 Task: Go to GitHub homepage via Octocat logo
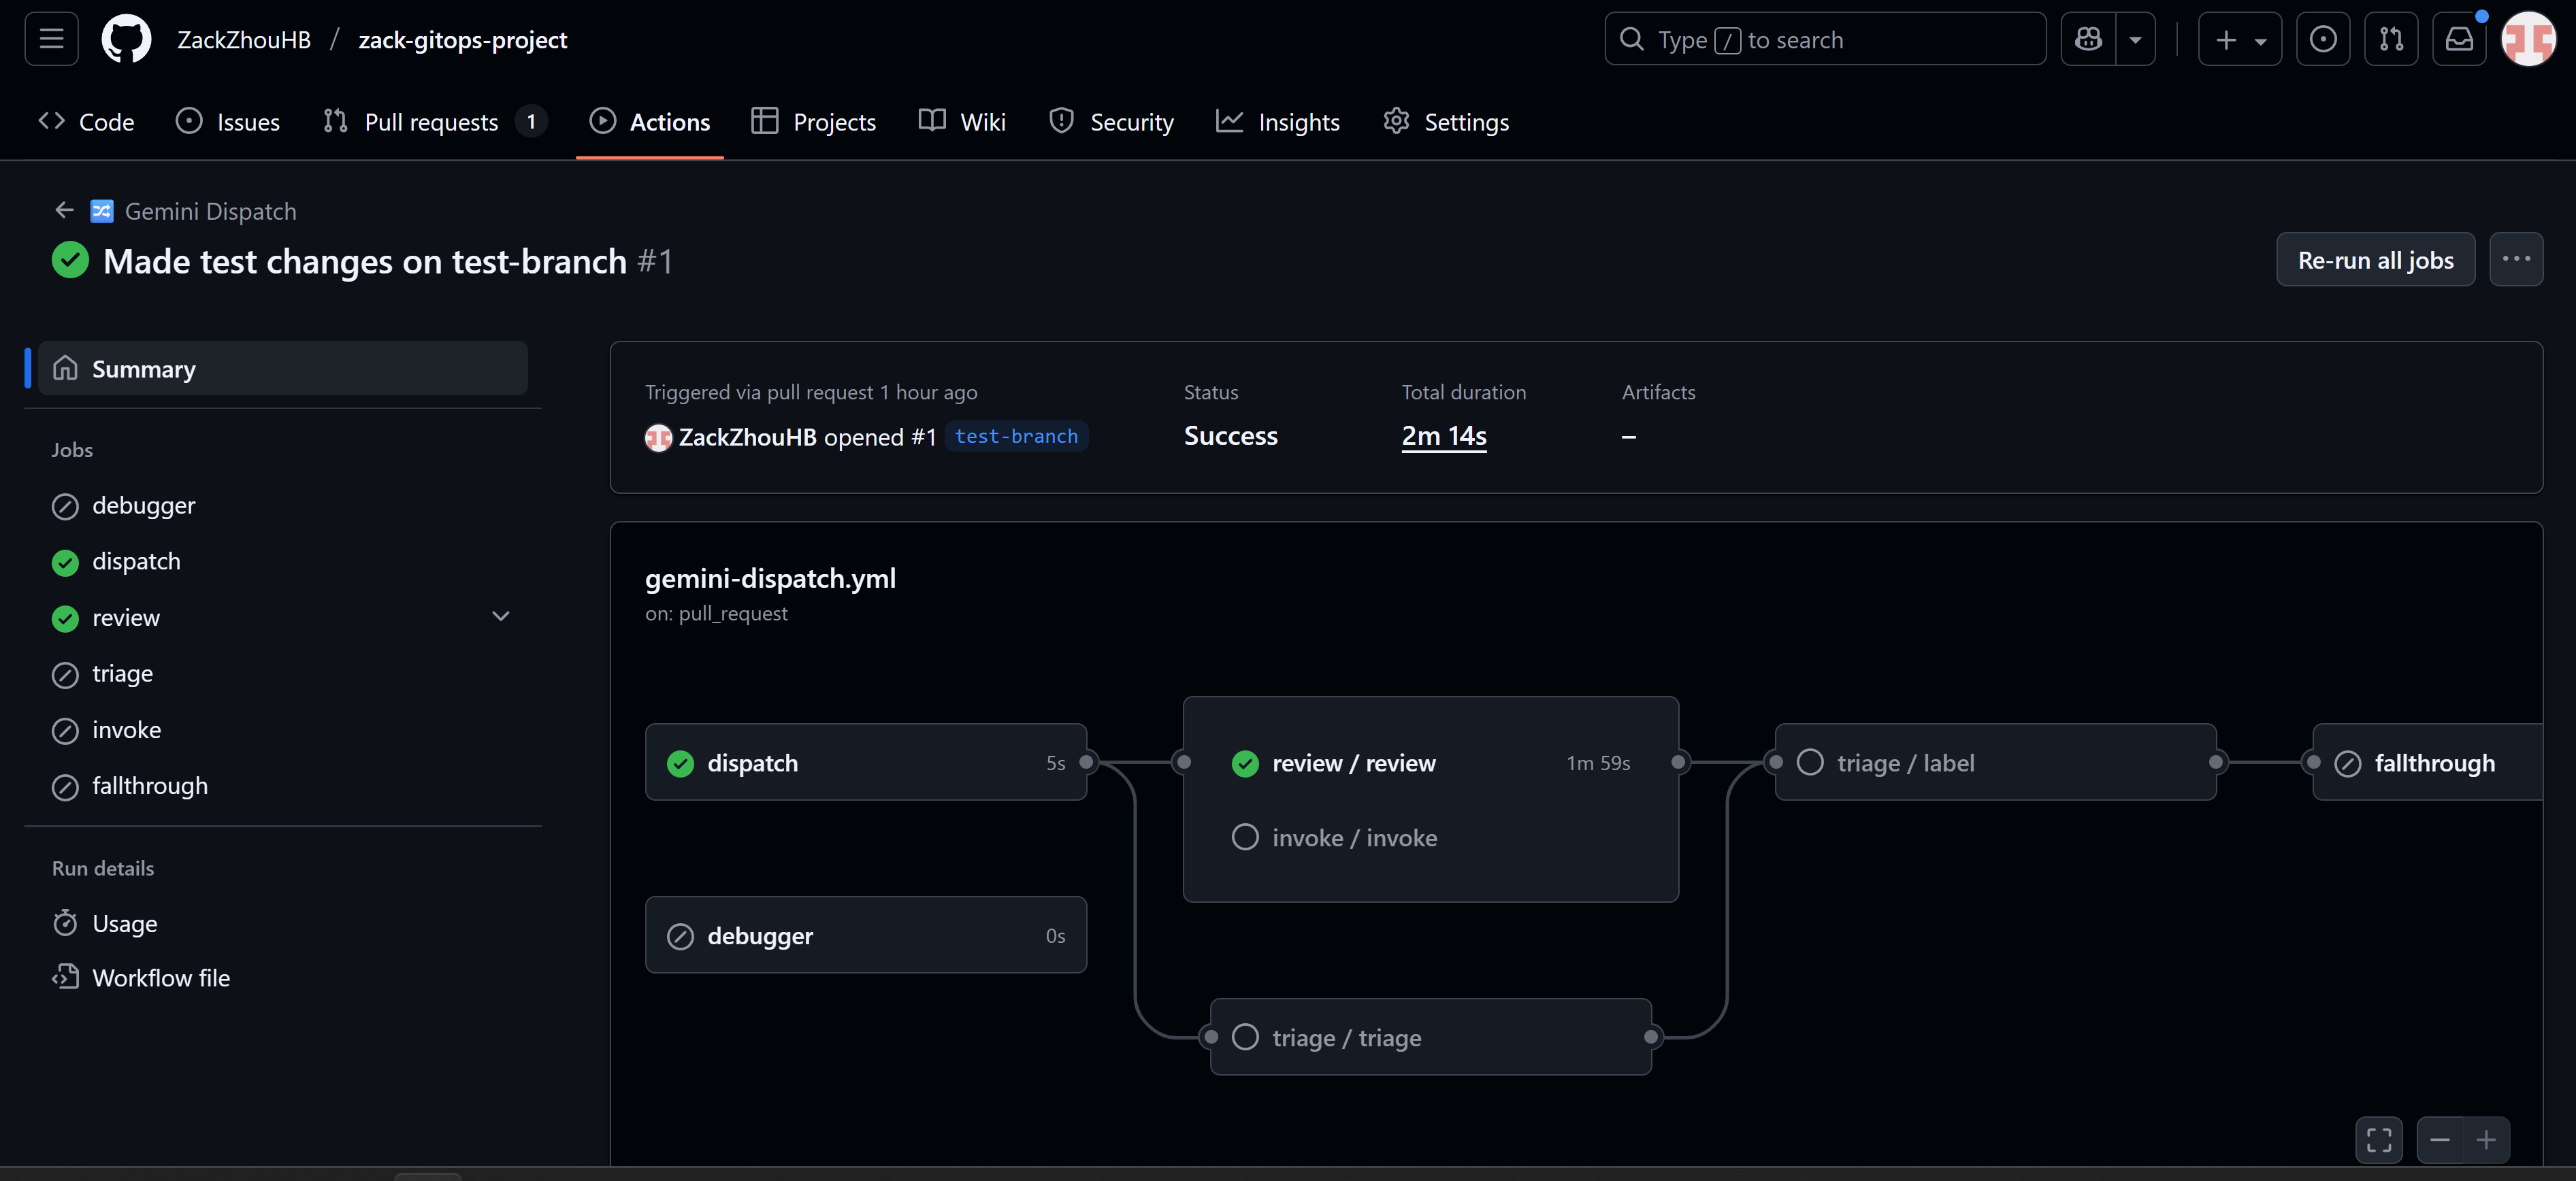point(126,39)
